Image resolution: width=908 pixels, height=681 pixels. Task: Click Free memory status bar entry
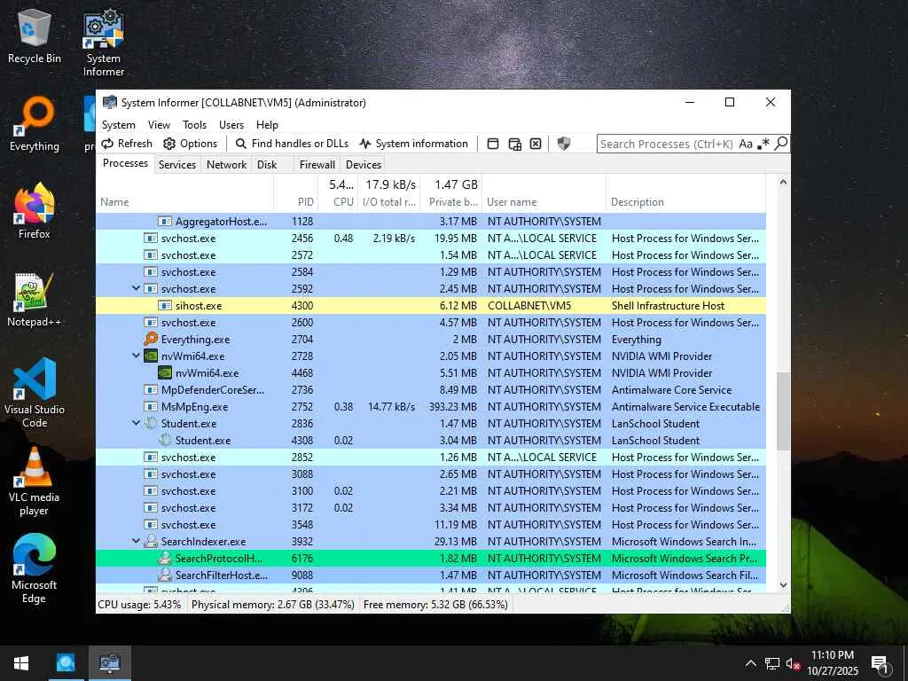435,605
